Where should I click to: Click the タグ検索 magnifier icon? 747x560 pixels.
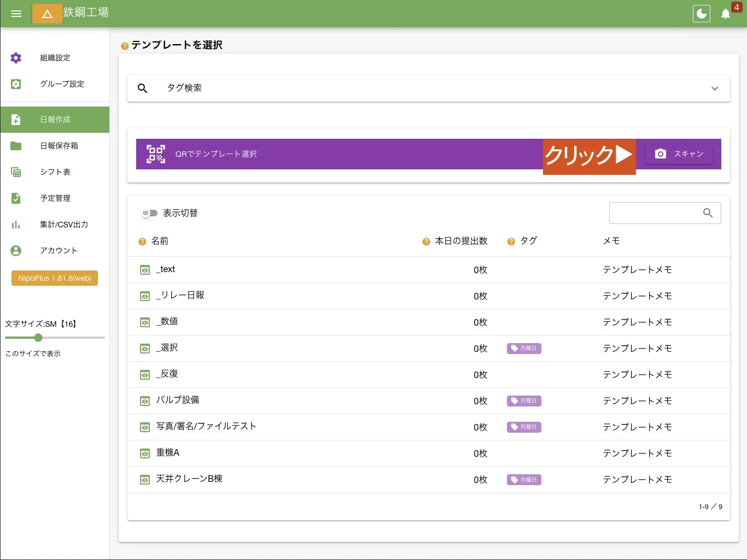point(143,89)
